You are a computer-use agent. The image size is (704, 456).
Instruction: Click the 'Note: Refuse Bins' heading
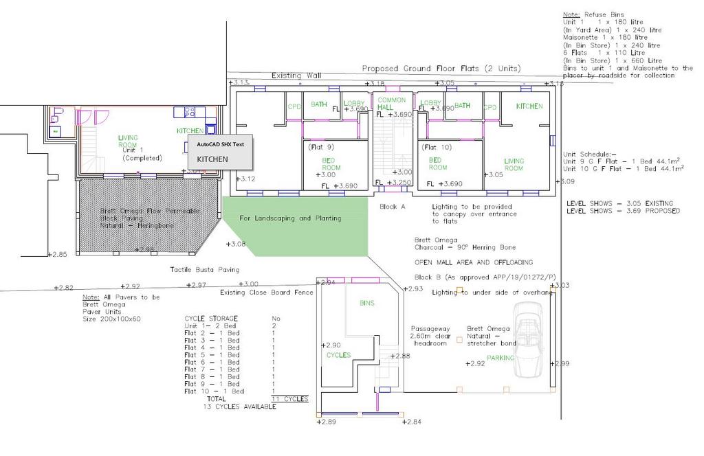coord(593,14)
